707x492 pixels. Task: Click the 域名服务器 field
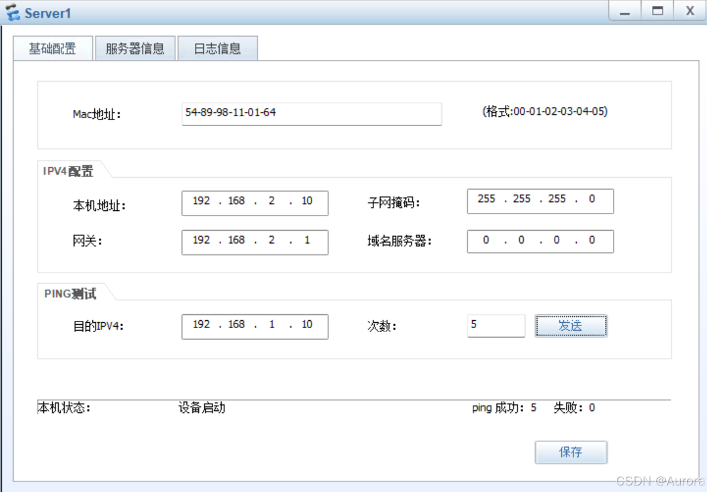(x=540, y=241)
